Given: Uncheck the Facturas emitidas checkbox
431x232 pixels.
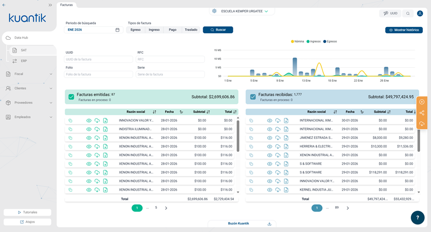Looking at the screenshot, I should pos(71,97).
